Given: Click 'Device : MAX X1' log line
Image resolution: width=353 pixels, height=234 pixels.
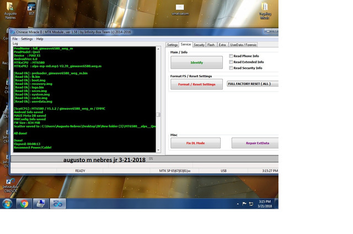Looking at the screenshot, I should tap(27, 55).
